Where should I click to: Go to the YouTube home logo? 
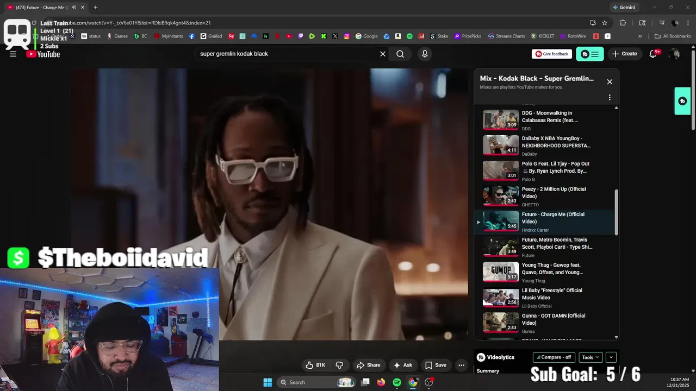coord(43,54)
